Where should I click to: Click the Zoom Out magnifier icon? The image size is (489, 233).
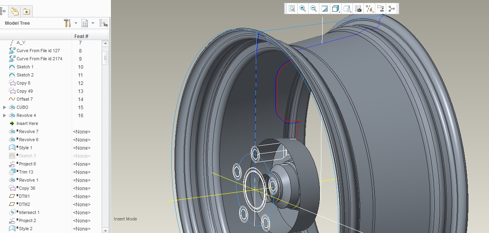tap(313, 8)
